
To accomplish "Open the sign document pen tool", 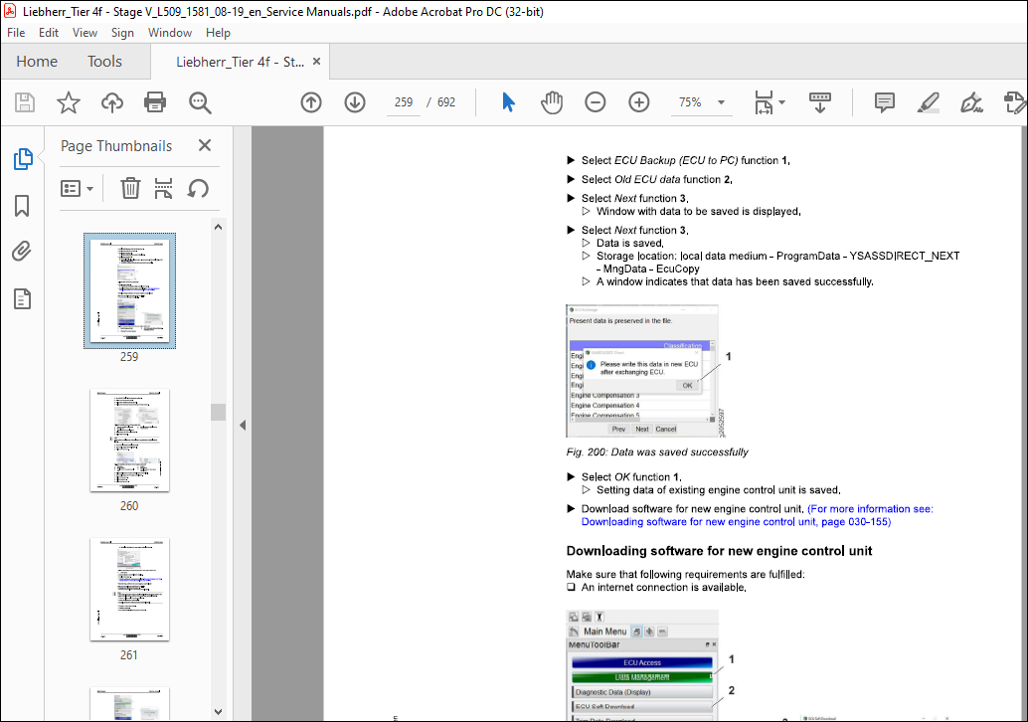I will tap(971, 102).
